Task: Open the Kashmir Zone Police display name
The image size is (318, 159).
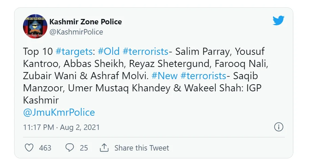Action: tap(86, 22)
